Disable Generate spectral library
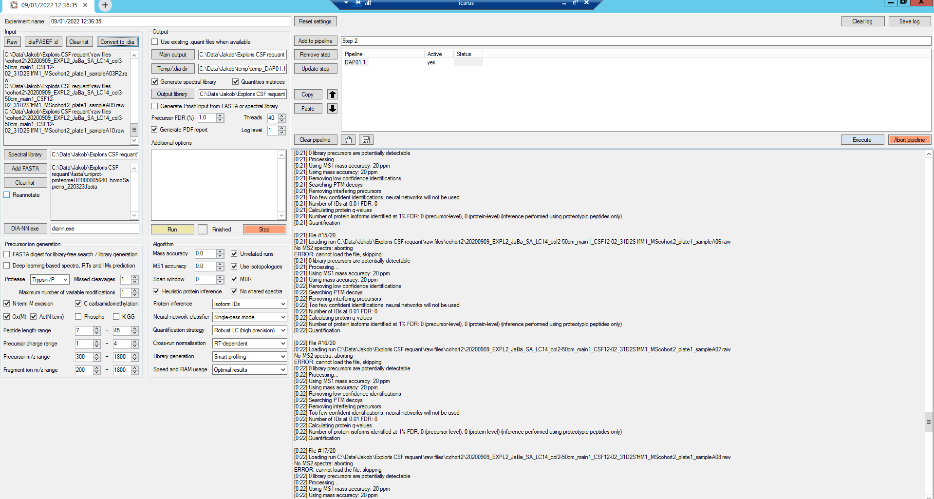The height and width of the screenshot is (499, 934). tap(154, 81)
